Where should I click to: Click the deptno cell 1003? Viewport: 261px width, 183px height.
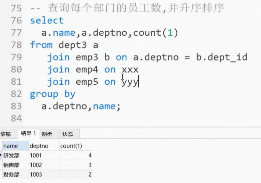coord(44,175)
